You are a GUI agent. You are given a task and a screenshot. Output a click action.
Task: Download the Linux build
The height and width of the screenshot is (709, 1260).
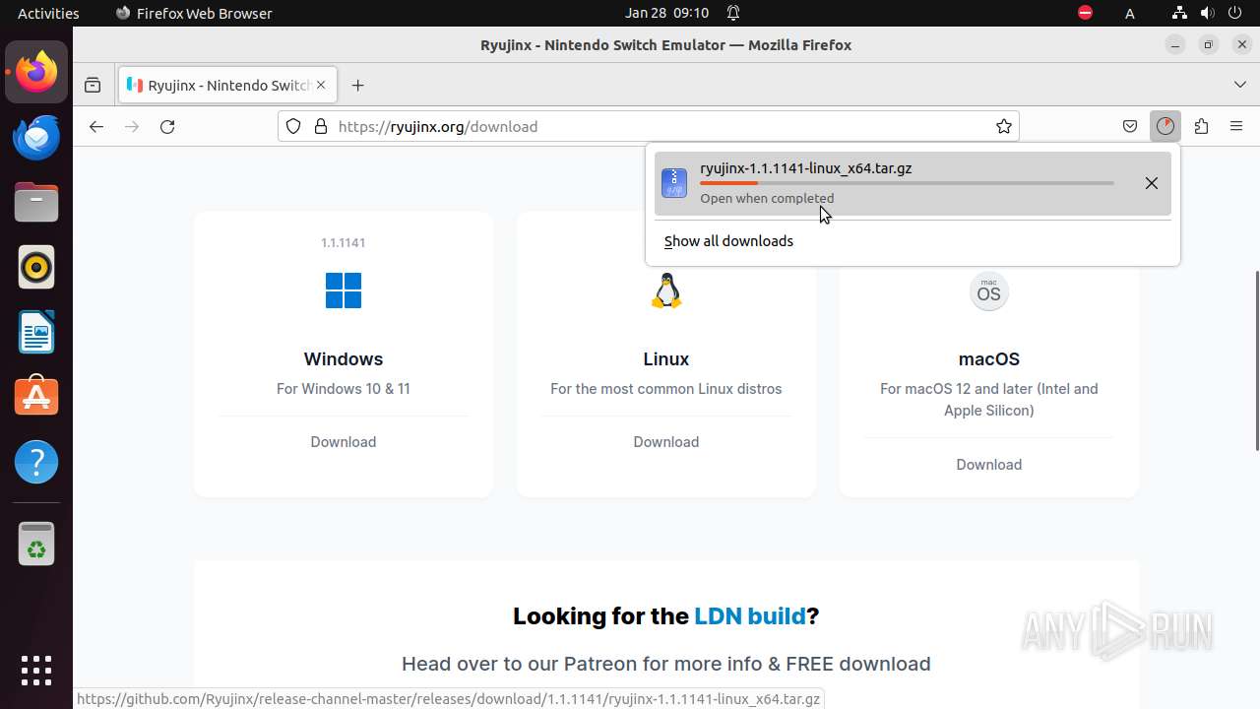[x=666, y=442]
